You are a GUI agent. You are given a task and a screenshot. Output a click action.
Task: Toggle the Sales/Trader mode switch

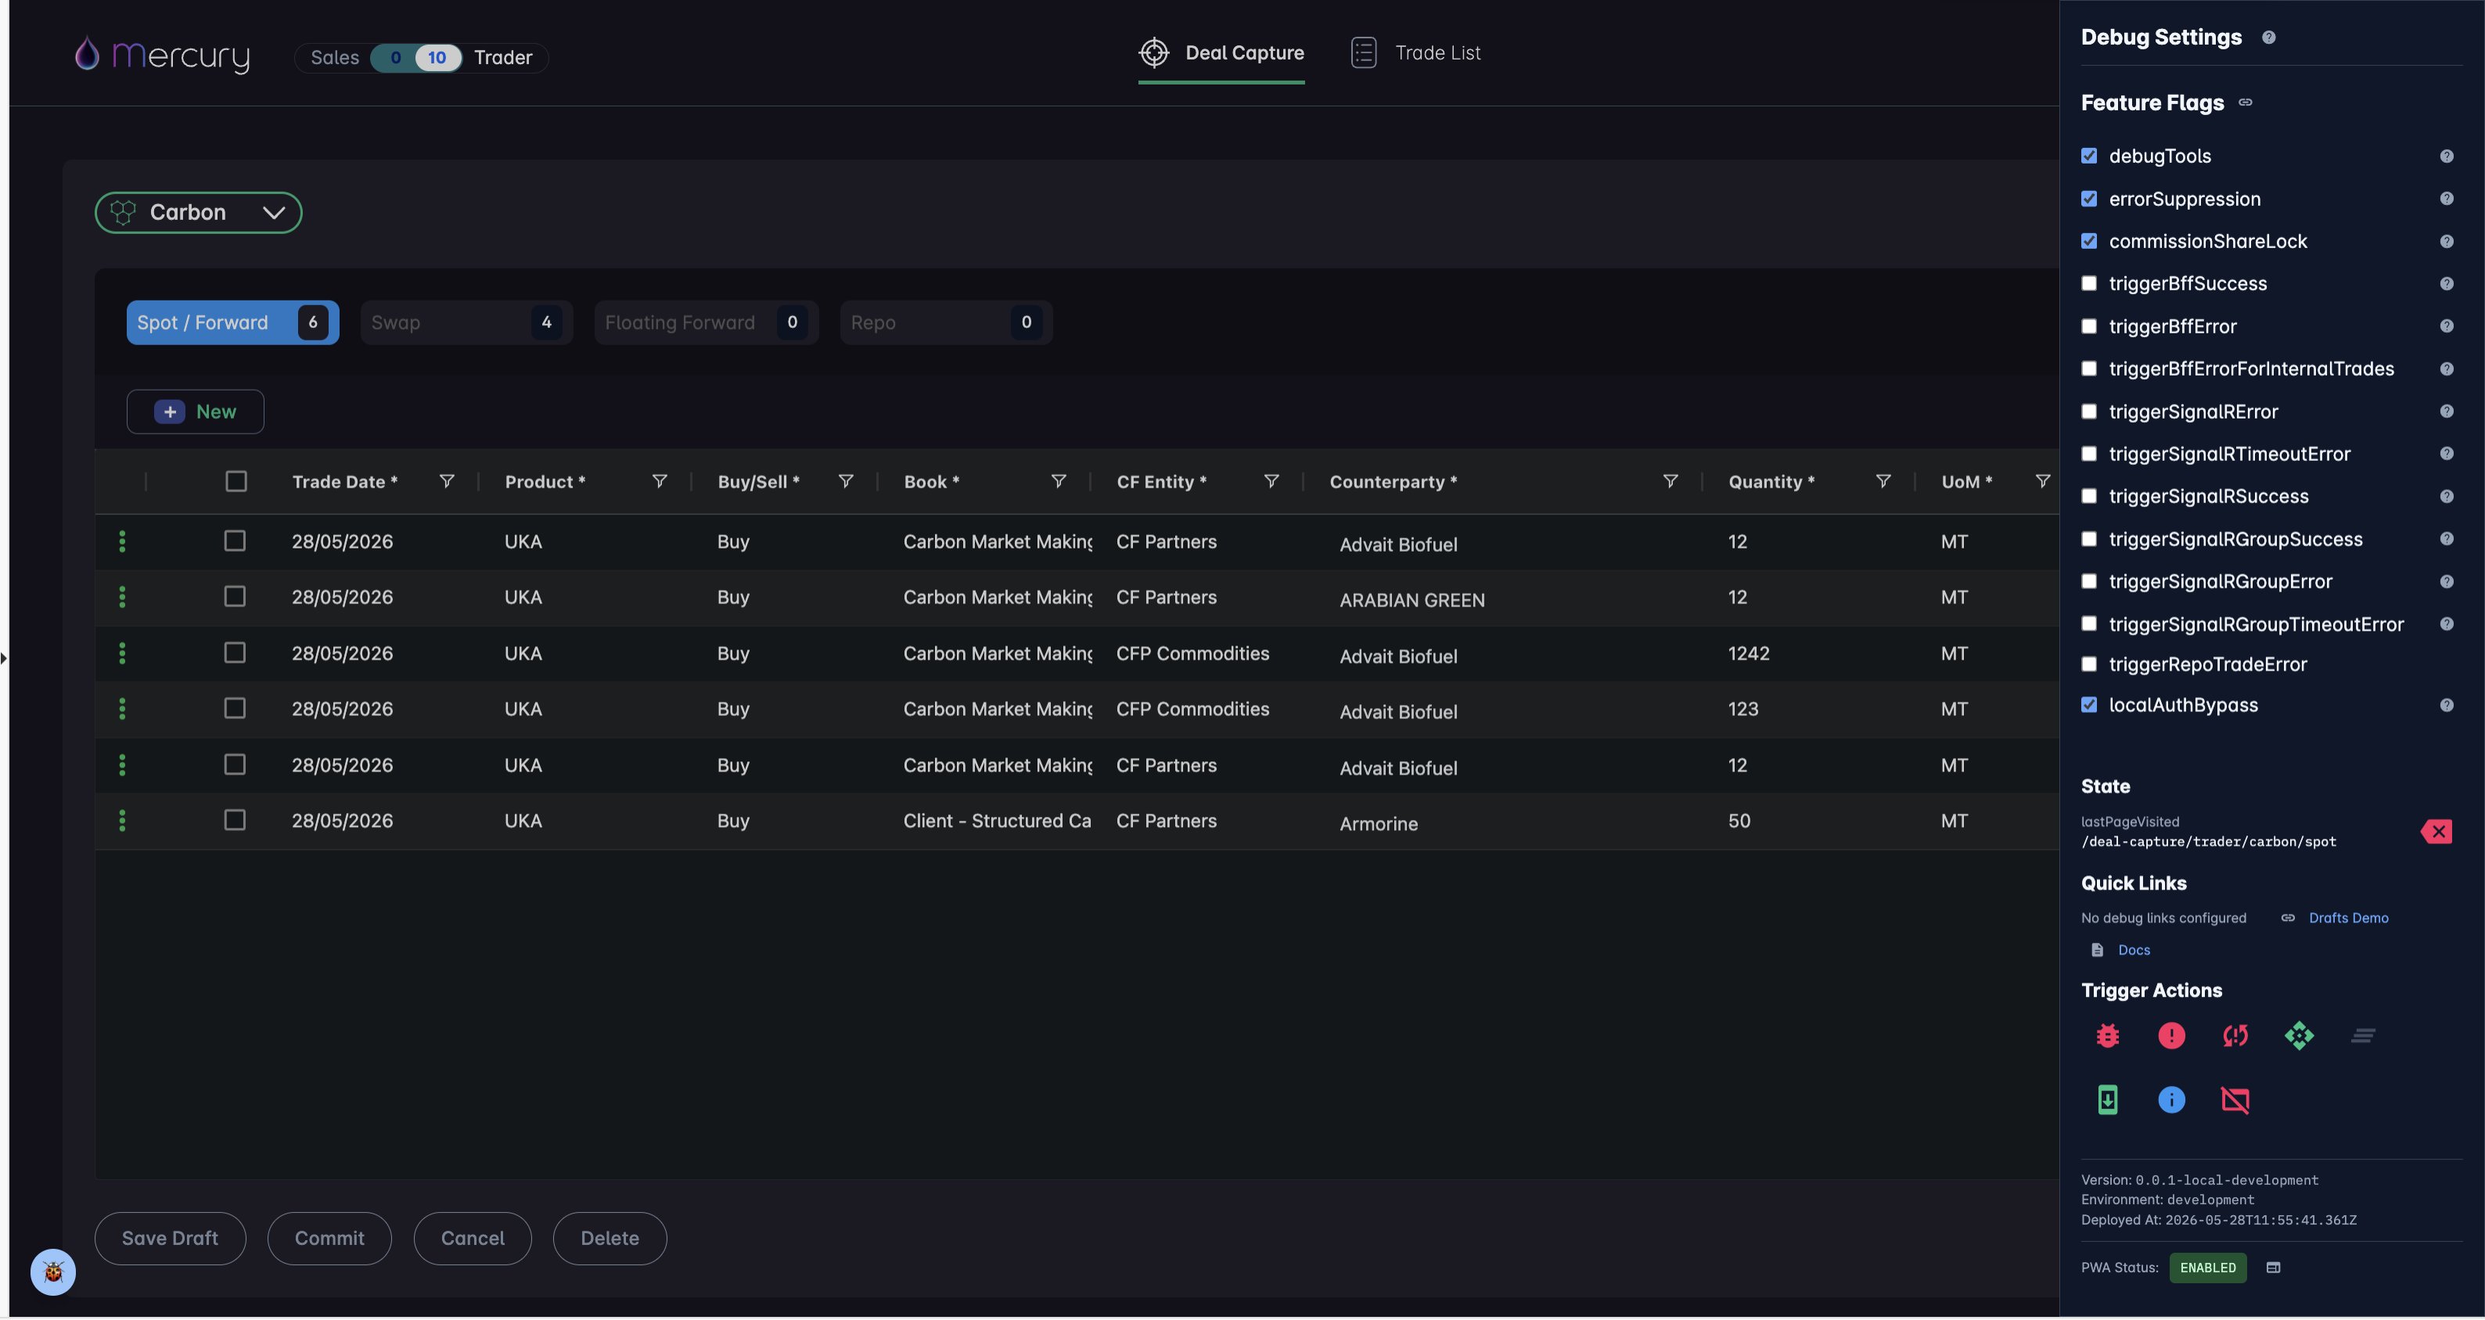click(x=417, y=58)
